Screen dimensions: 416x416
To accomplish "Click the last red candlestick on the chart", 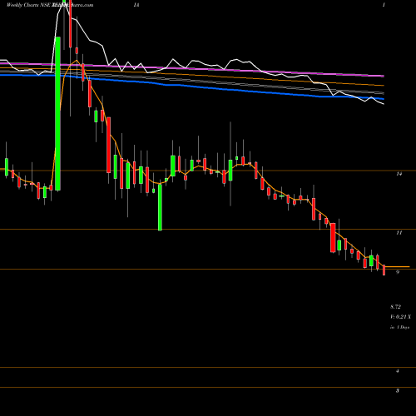I will coord(384,270).
